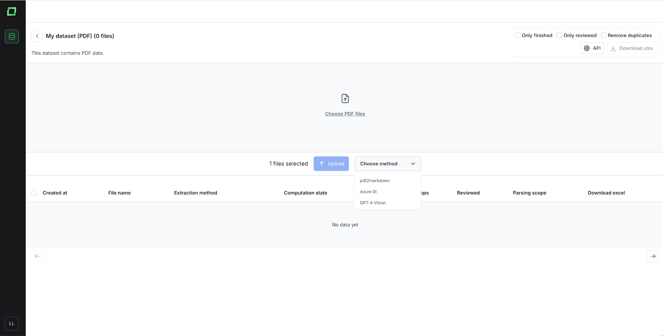Enable the Only reviewed checkbox

click(559, 36)
